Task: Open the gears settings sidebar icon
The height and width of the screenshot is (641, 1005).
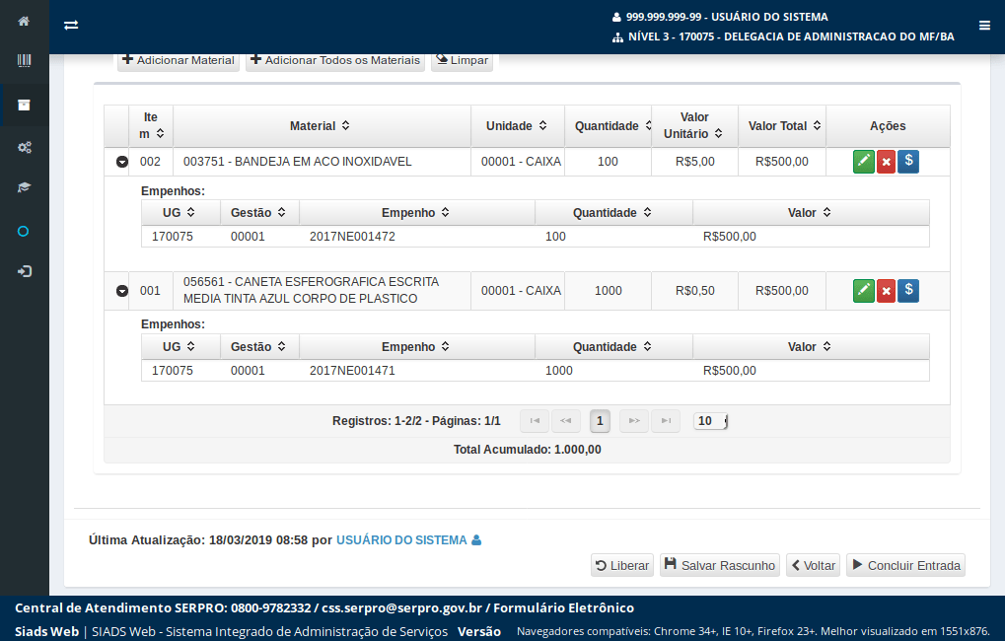Action: pyautogui.click(x=24, y=148)
